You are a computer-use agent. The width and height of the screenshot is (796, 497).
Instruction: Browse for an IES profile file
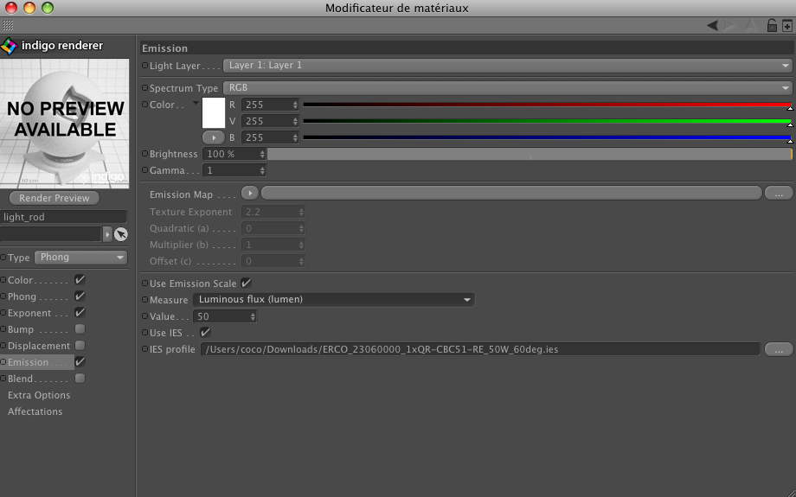click(x=778, y=349)
